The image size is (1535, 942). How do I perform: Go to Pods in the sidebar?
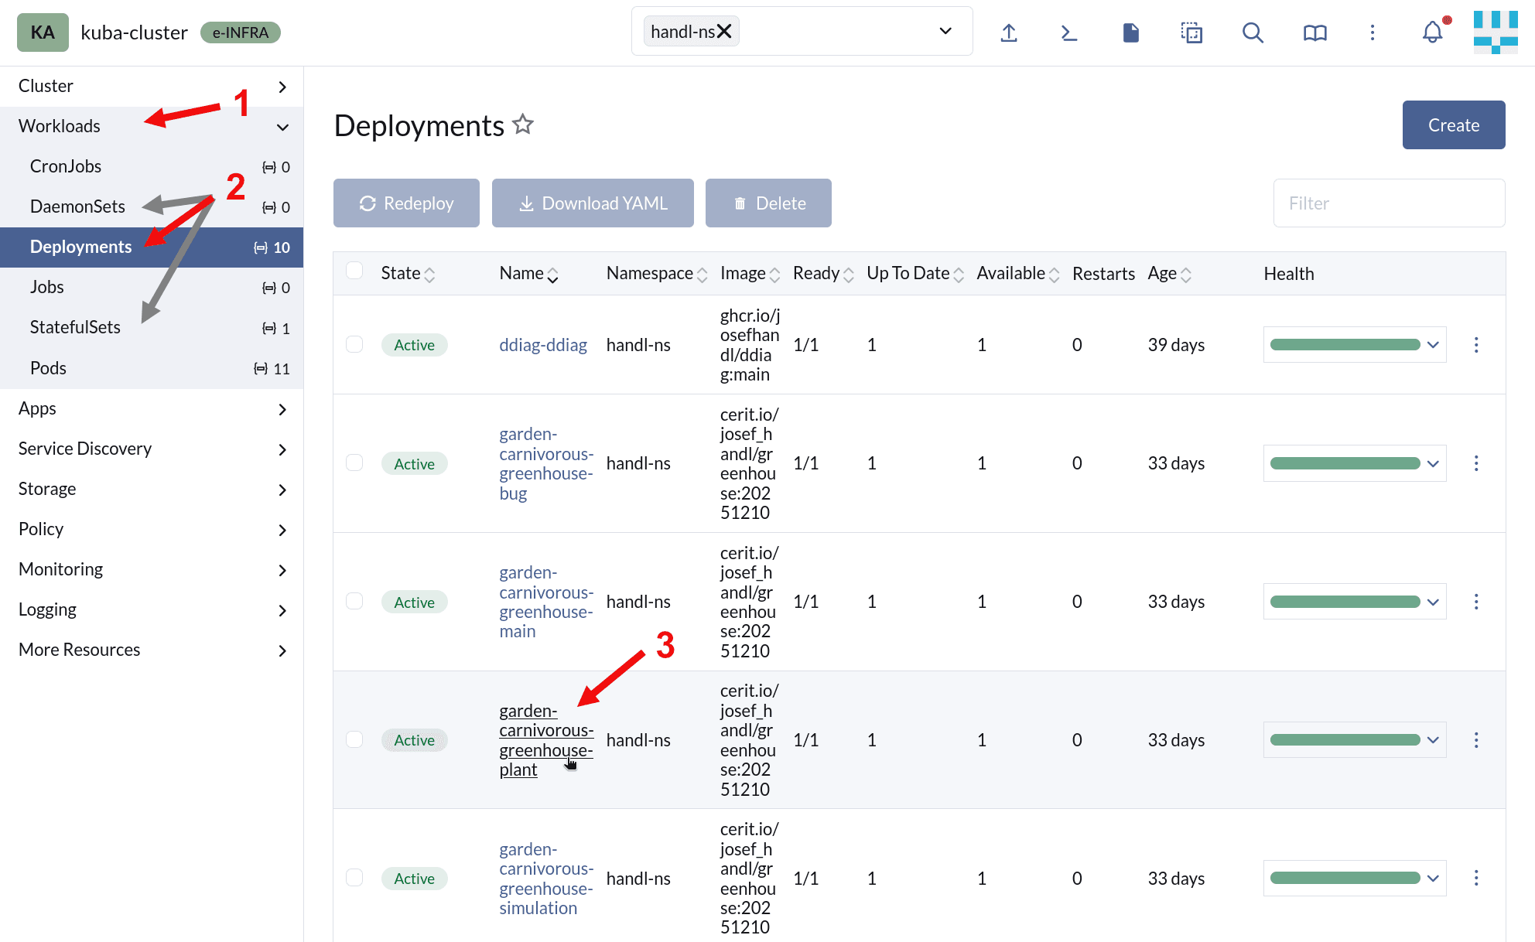click(x=48, y=368)
